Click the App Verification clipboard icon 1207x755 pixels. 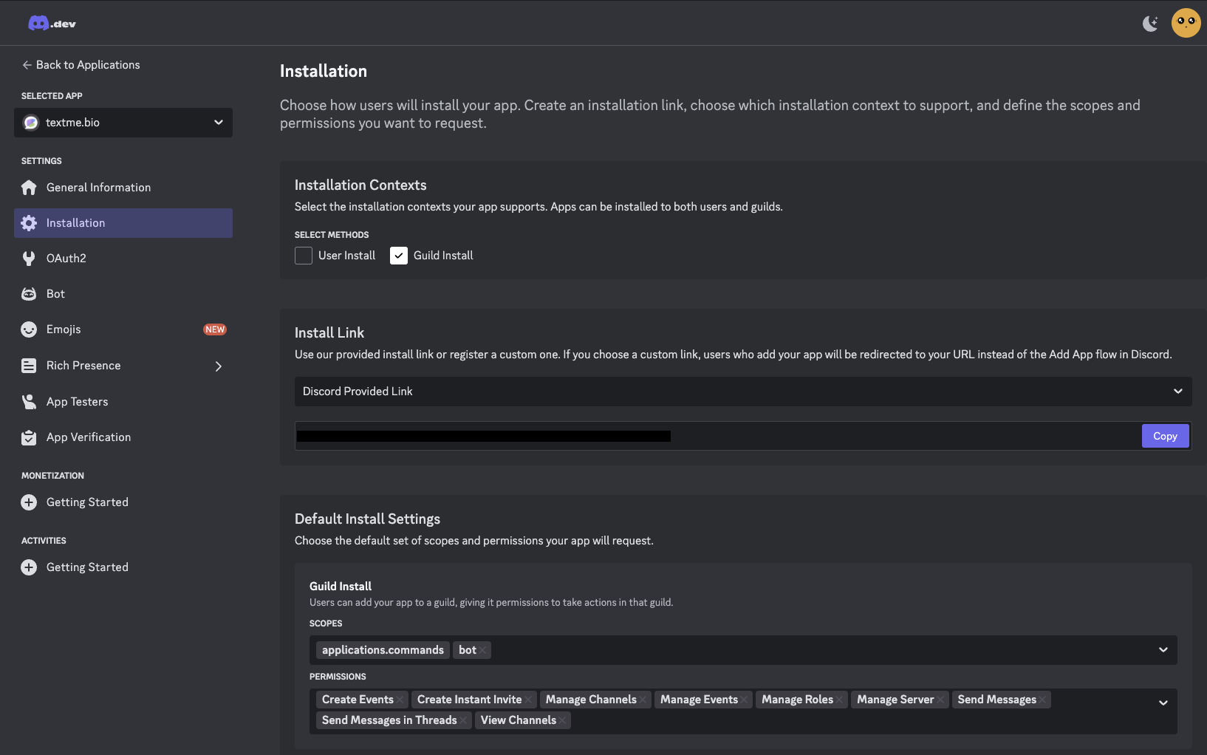(29, 437)
